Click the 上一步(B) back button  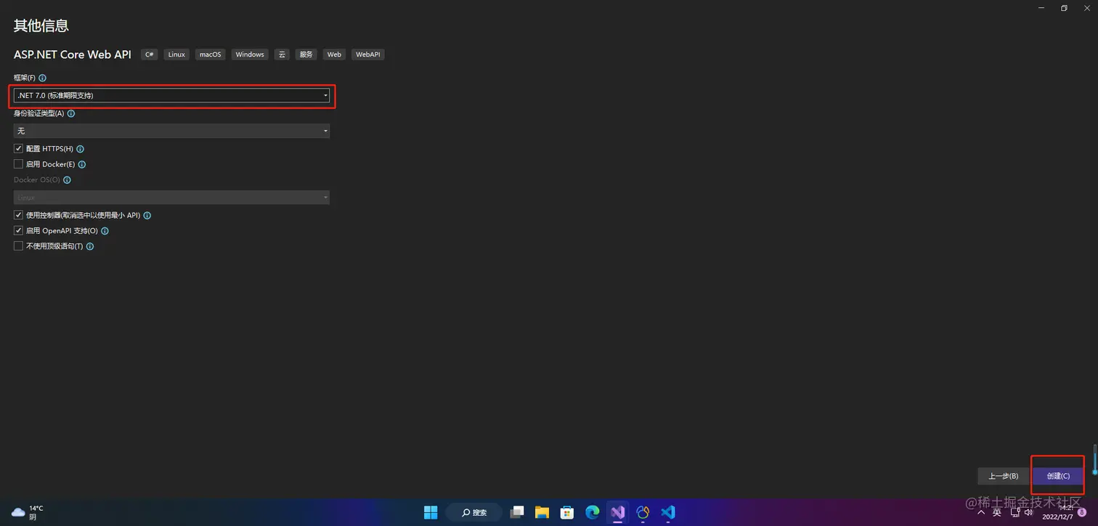(x=1004, y=476)
